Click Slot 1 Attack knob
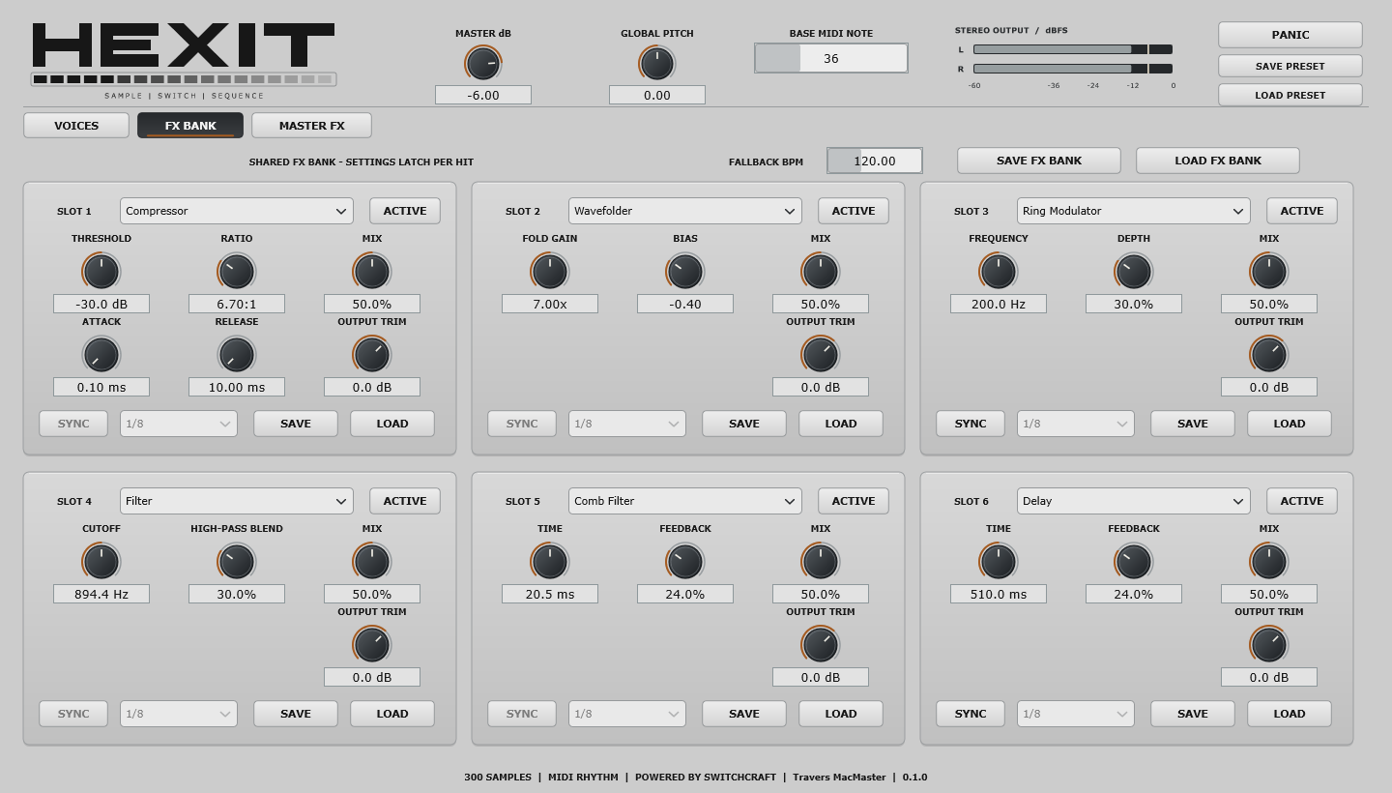 click(101, 355)
